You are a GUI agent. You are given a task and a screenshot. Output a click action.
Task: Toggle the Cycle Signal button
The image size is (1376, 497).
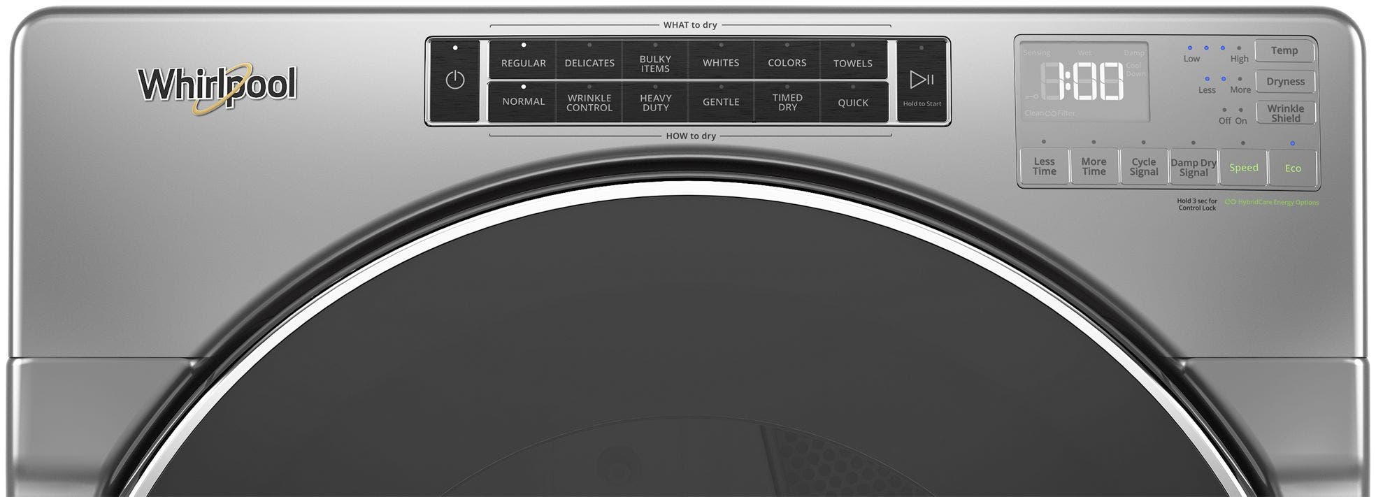pos(1144,166)
